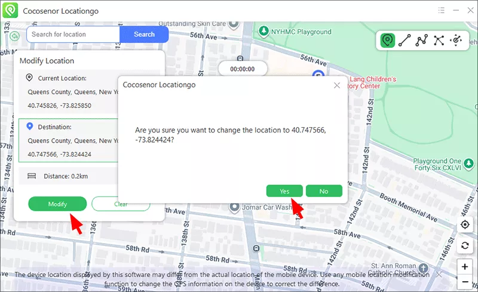The image size is (478, 292).
Task: Dismiss the device location notice banner
Action: pyautogui.click(x=439, y=275)
